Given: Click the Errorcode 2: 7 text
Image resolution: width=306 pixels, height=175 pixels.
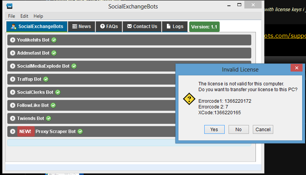Looking at the screenshot, I should tap(213, 107).
